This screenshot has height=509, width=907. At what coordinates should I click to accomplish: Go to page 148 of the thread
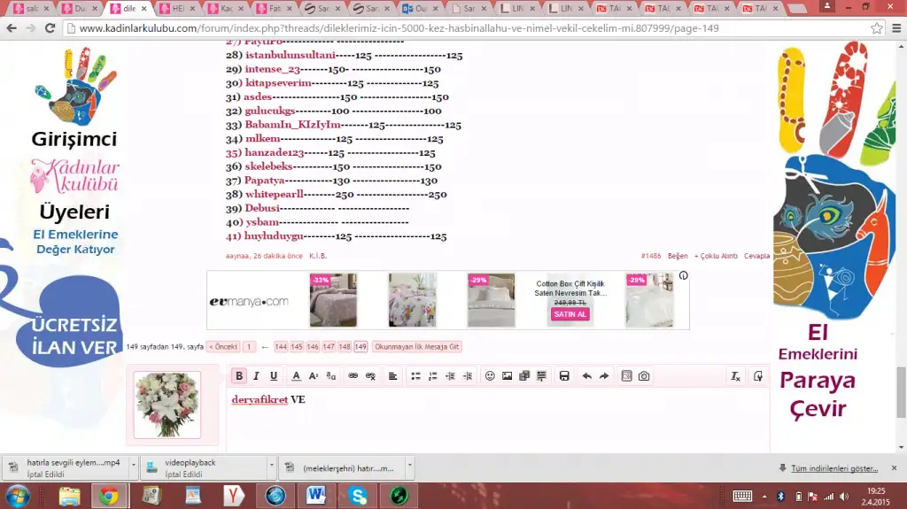(345, 347)
